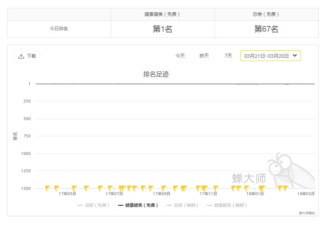Switch to the 昨天 time range
This screenshot has height=225, width=324.
pos(204,56)
